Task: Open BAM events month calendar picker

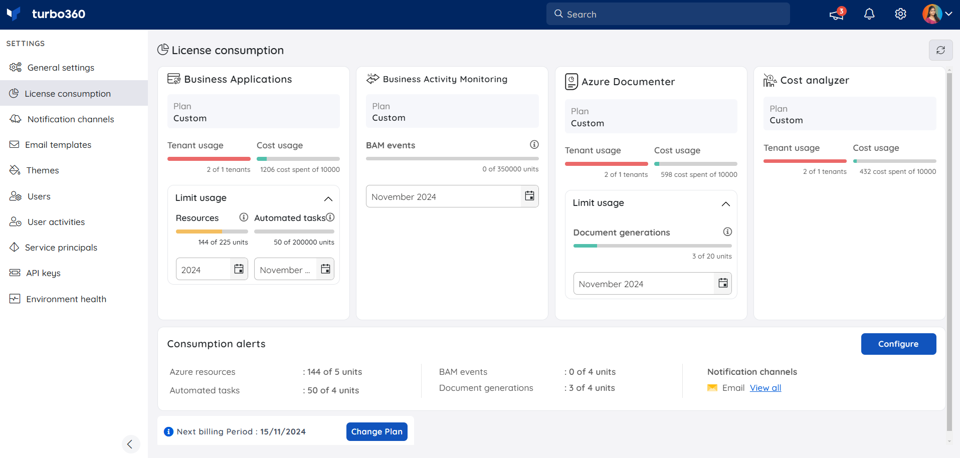Action: 529,196
